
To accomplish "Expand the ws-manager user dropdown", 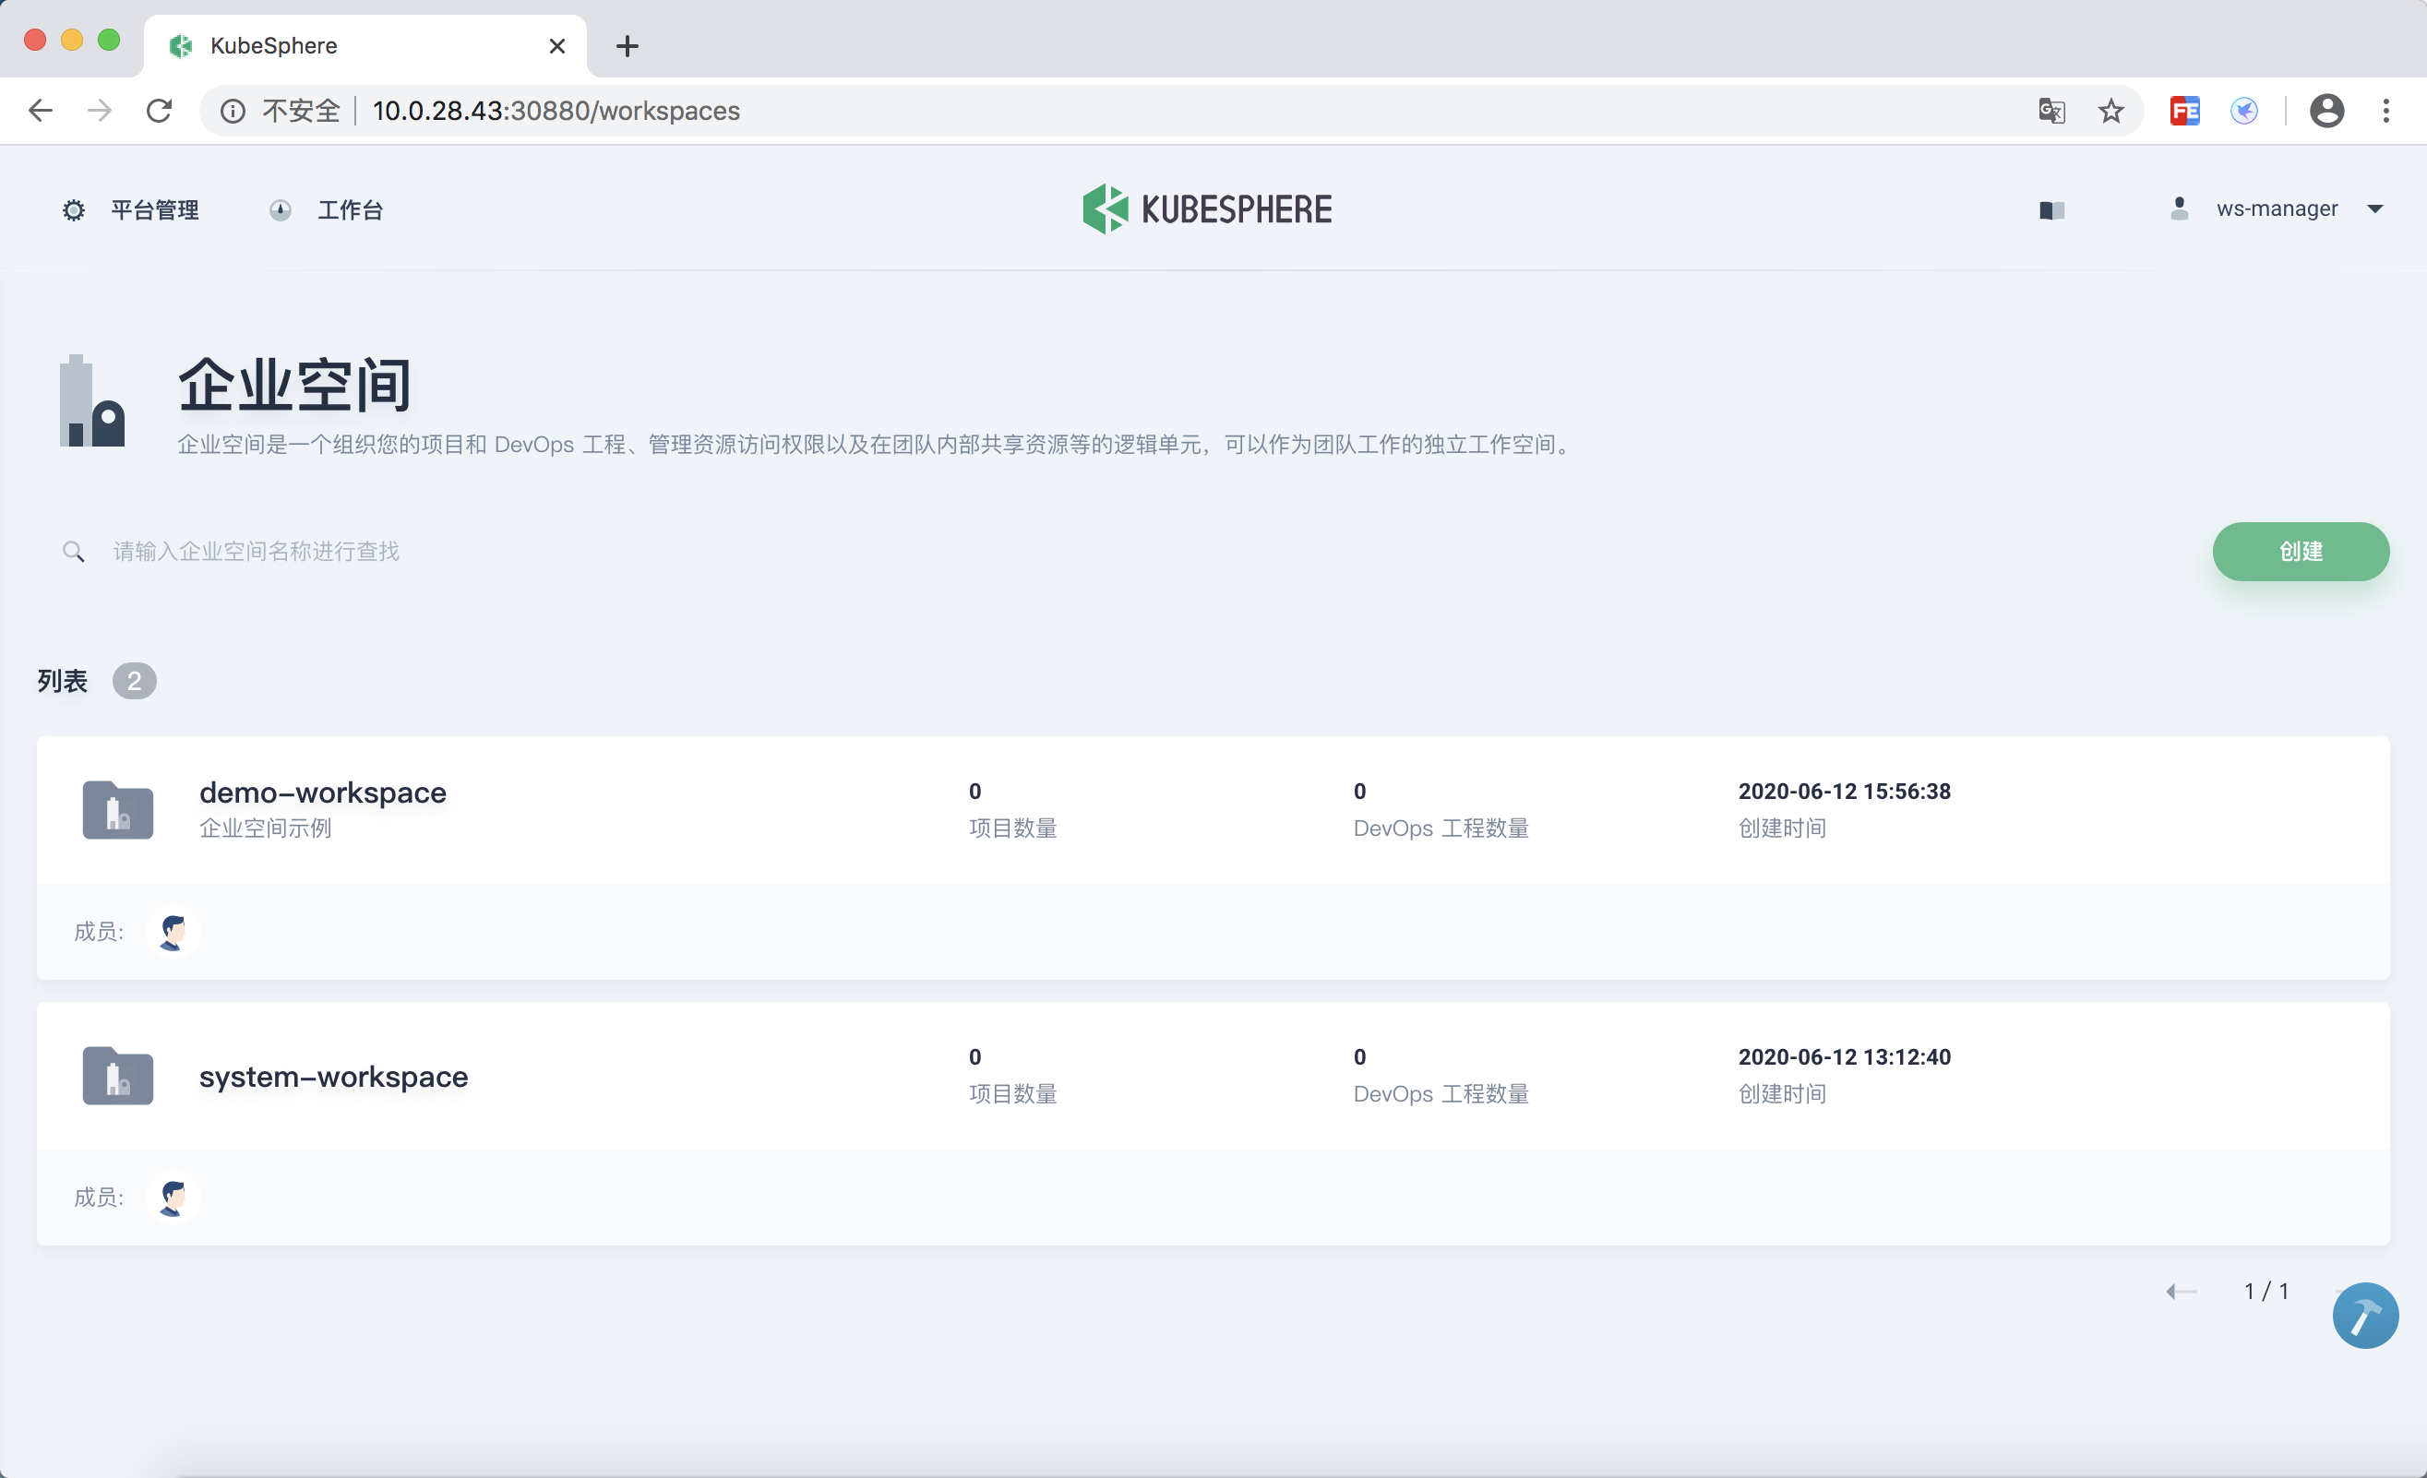I will pos(2374,209).
